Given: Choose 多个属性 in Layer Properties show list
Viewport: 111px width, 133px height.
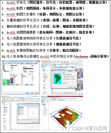Looking at the screenshot, I should coord(4,70).
